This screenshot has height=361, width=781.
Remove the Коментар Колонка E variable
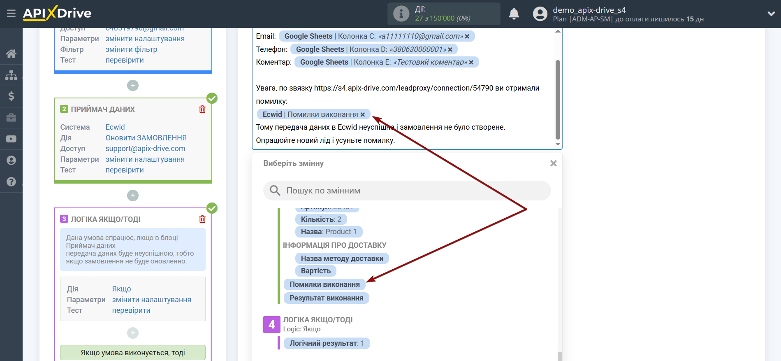[x=471, y=62]
